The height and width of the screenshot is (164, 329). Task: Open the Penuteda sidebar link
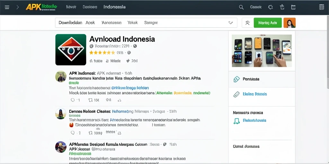click(251, 79)
